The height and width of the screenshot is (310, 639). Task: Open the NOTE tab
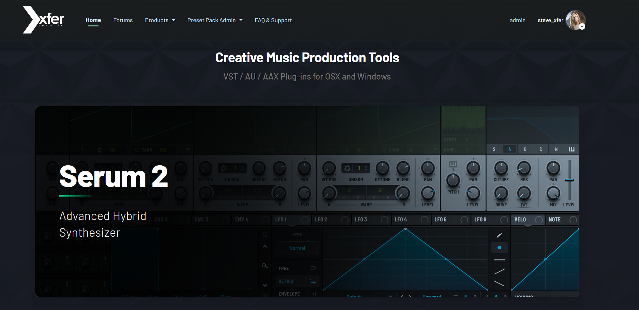coord(562,220)
